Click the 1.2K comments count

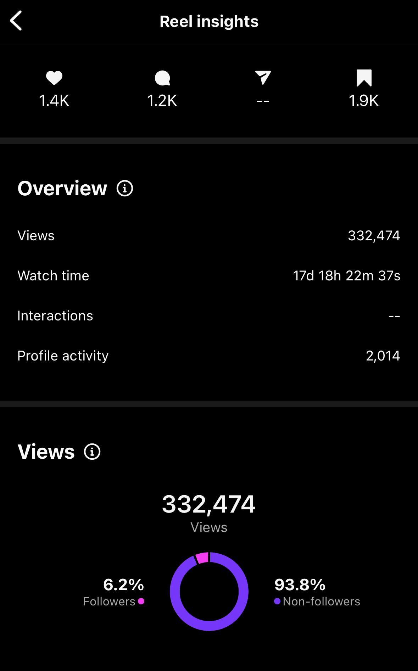point(162,101)
